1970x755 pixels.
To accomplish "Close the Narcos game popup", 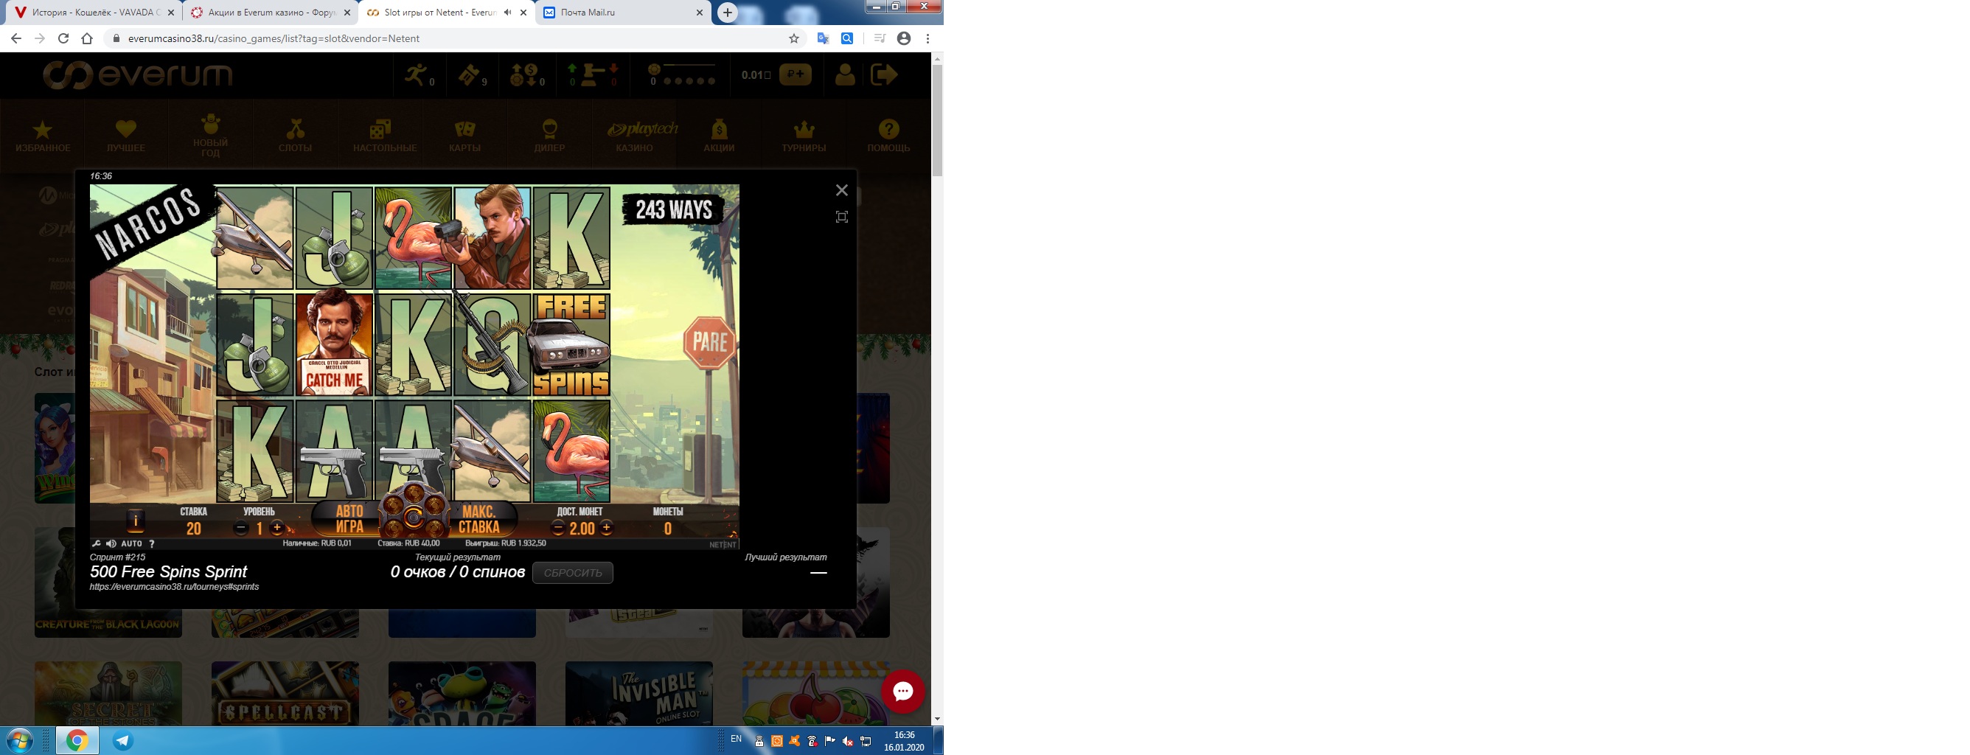I will [x=842, y=190].
